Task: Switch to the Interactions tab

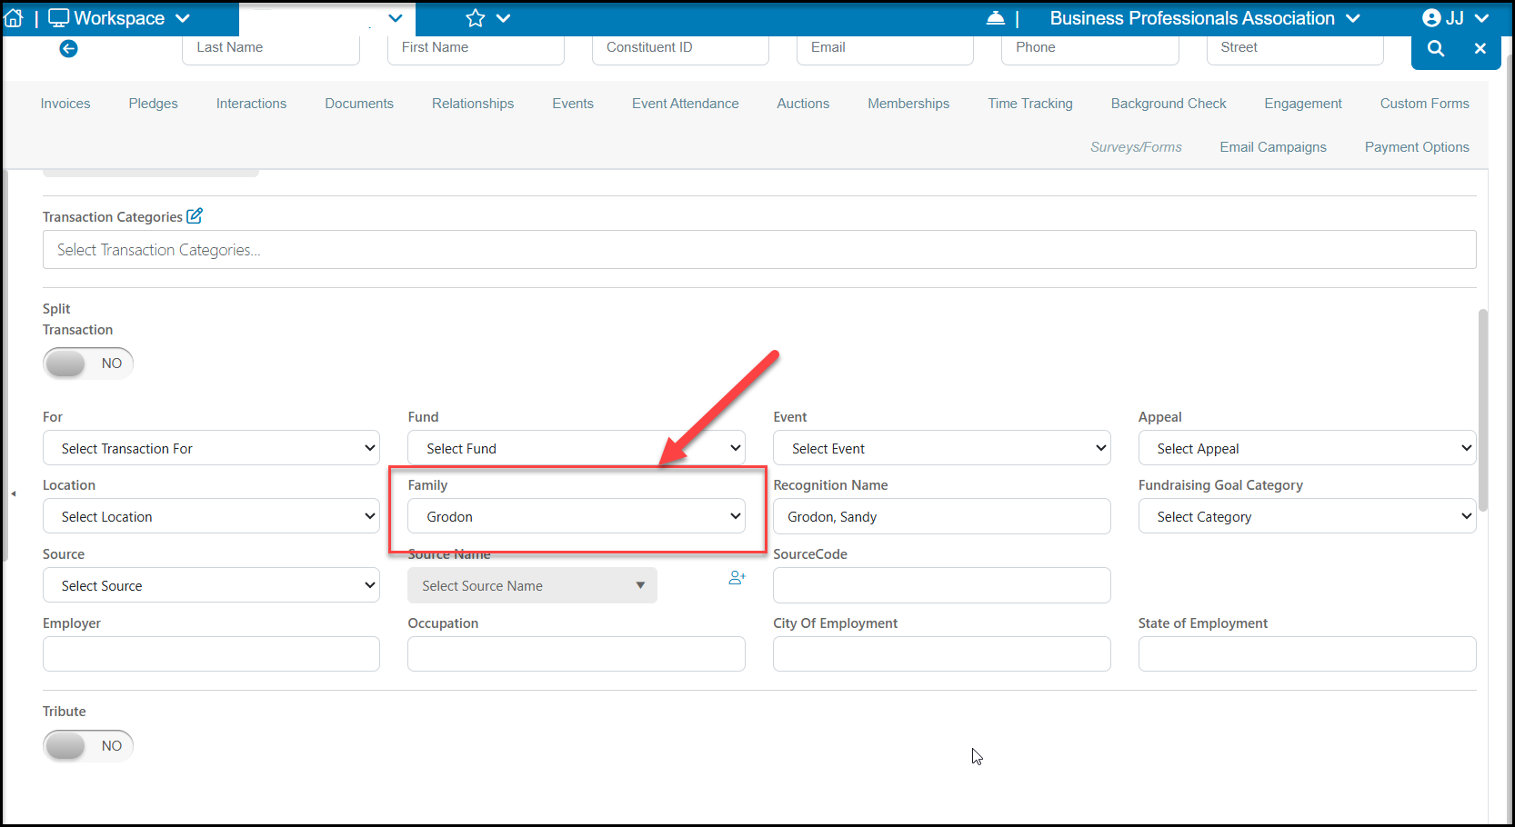Action: [251, 104]
